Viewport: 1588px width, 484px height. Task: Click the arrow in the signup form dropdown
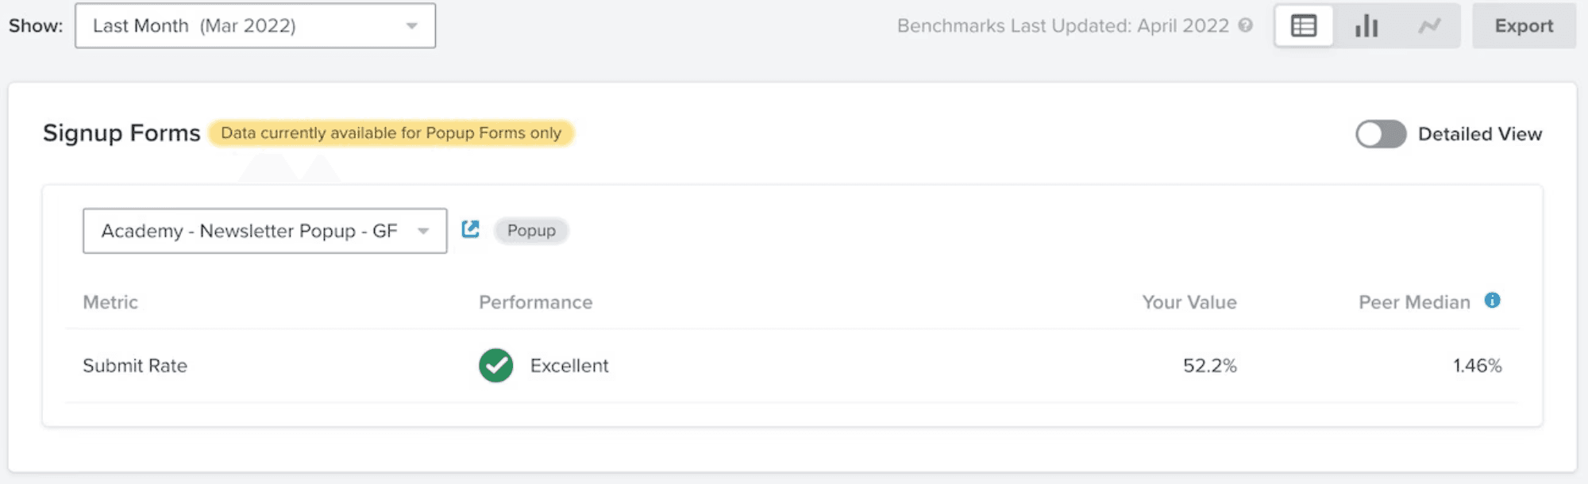(423, 231)
